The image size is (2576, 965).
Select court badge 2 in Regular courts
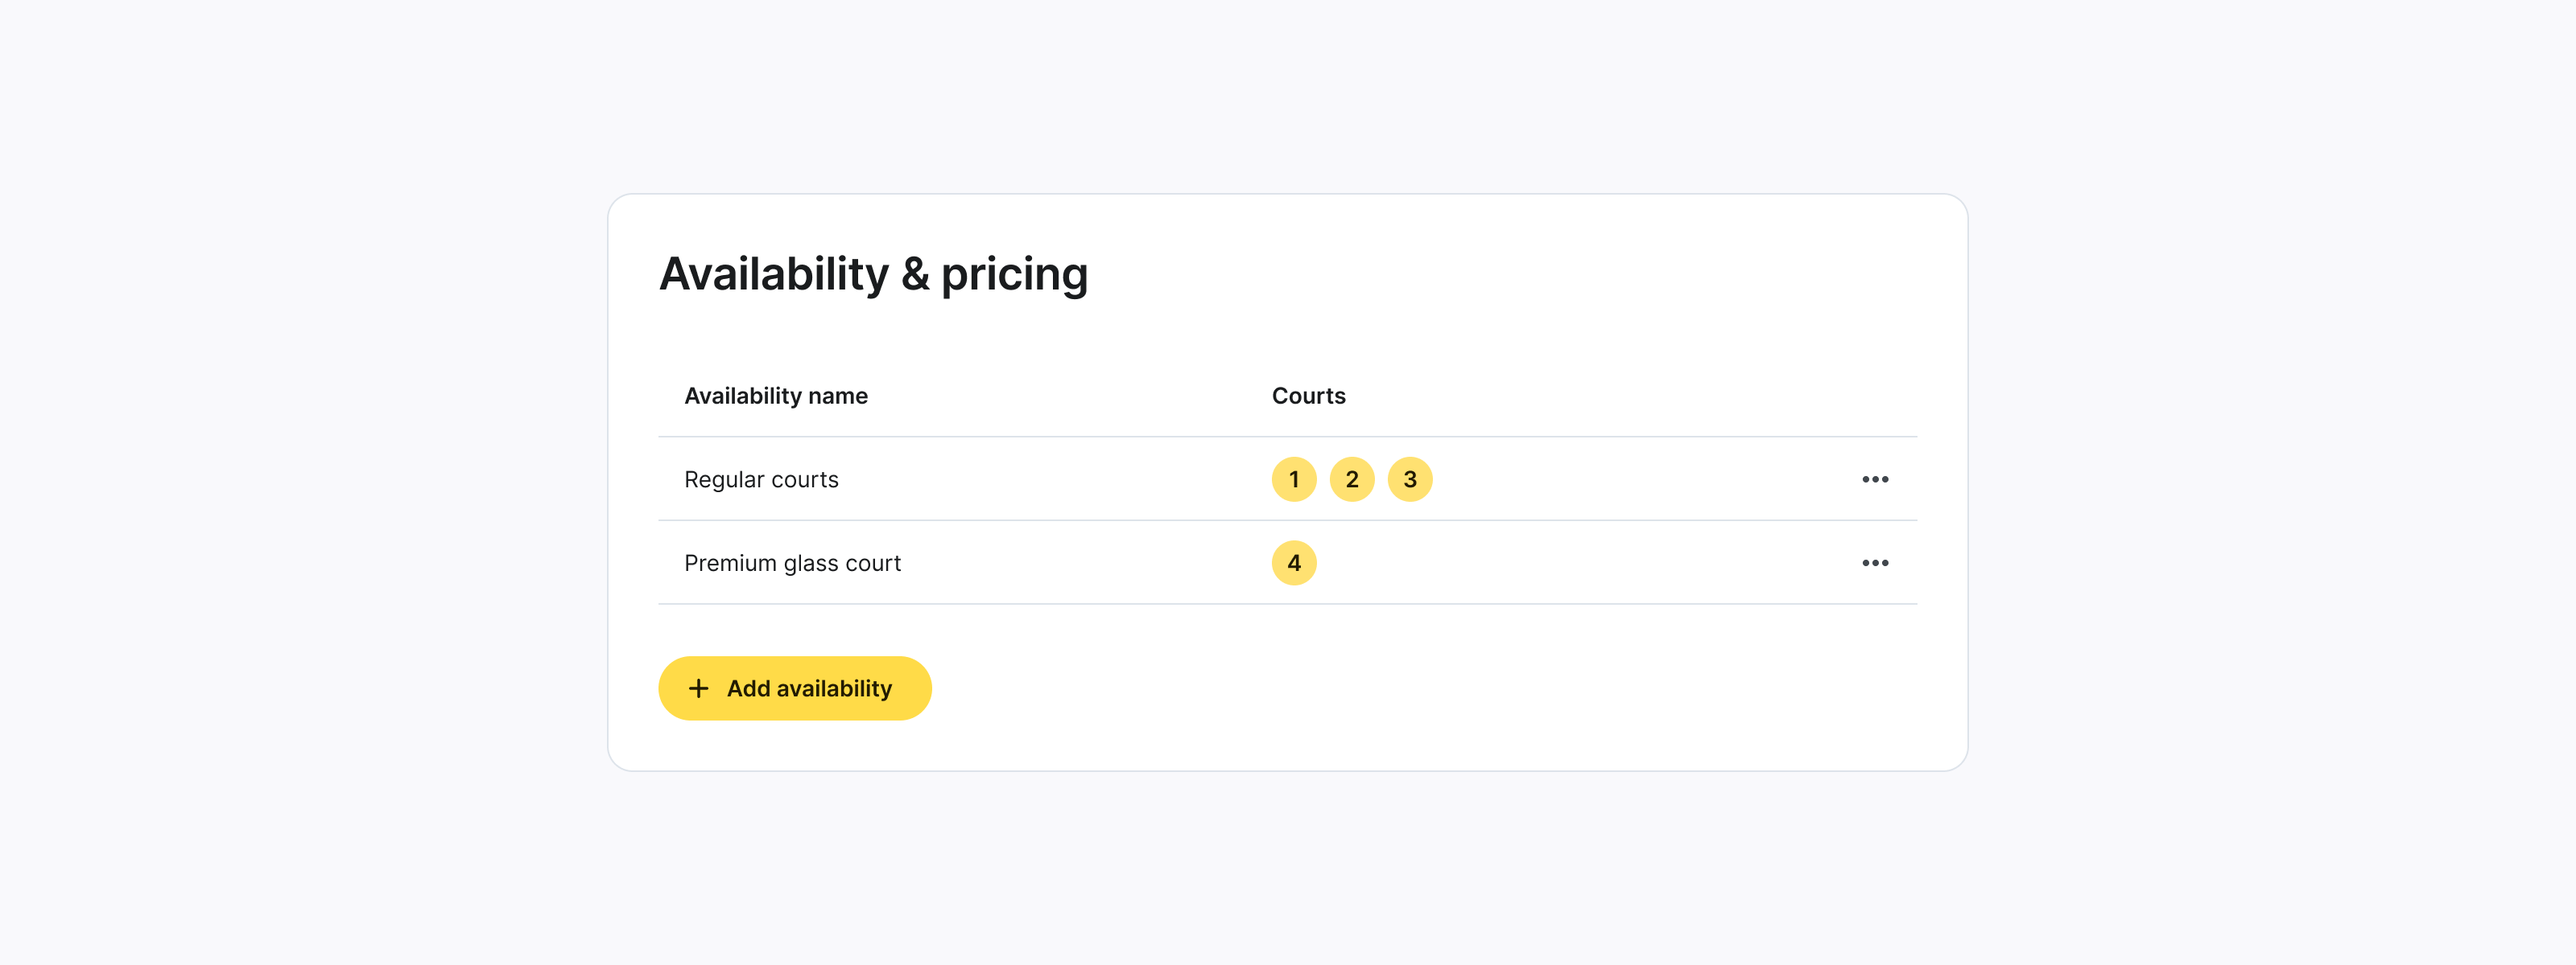pos(1352,479)
